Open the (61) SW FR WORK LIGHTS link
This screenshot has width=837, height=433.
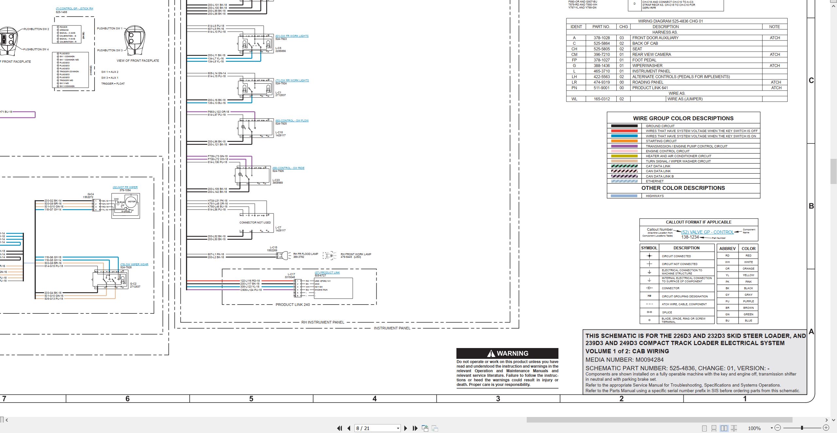[292, 36]
